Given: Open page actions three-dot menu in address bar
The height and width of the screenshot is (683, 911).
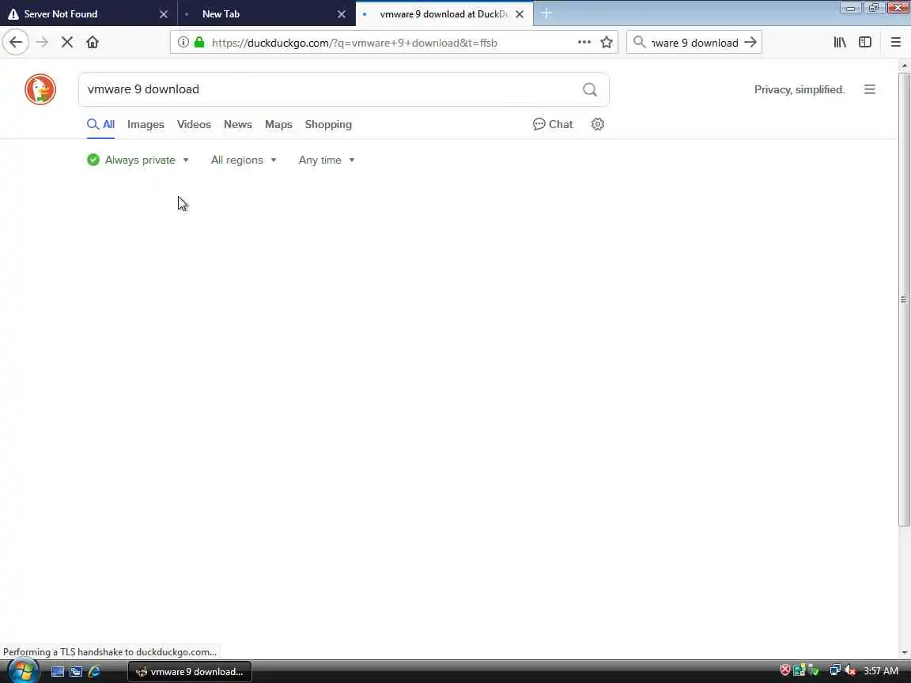Looking at the screenshot, I should [584, 43].
